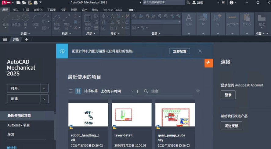Click the 隐藏位置 (Hide situation) tool

(x=88, y=22)
